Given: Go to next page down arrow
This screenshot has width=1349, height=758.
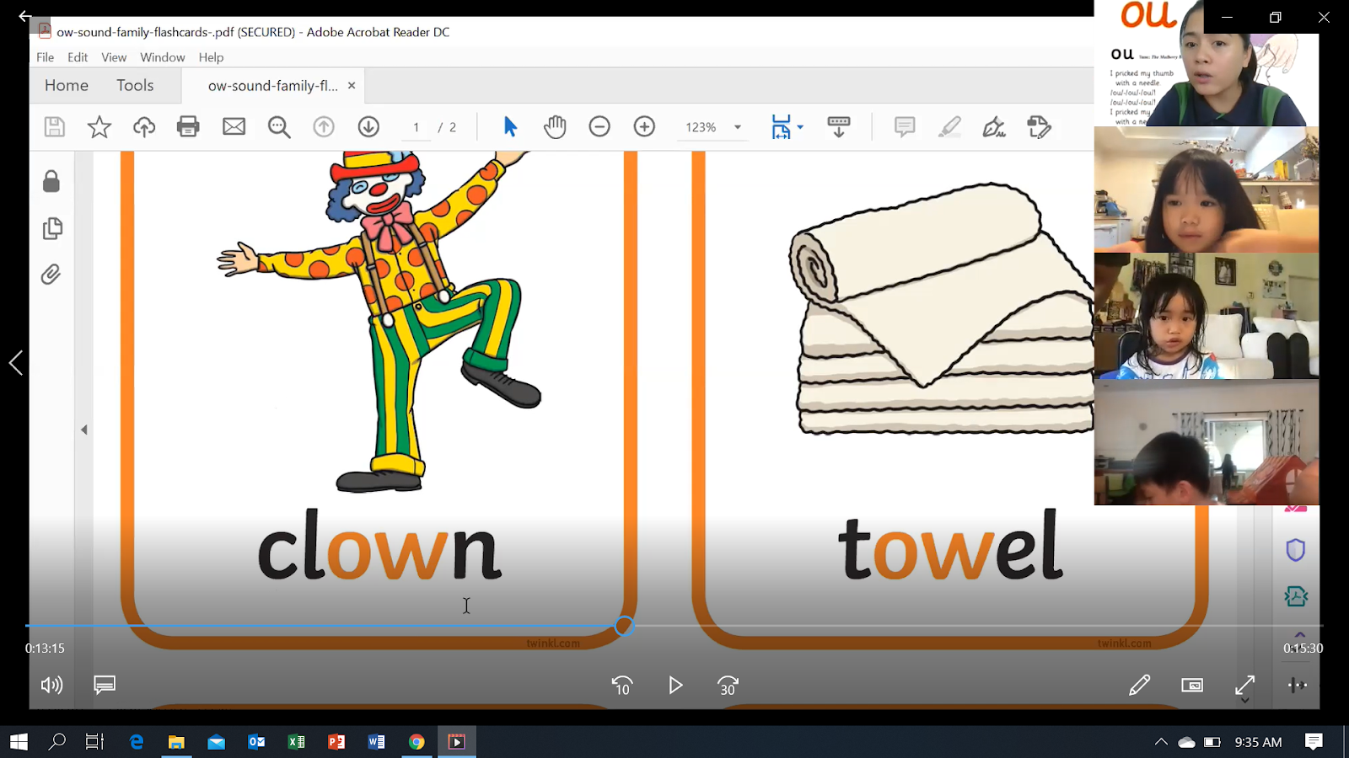Looking at the screenshot, I should tap(368, 127).
